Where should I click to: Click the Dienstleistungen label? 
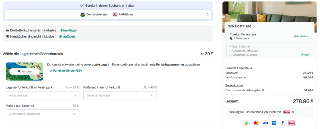97,15
